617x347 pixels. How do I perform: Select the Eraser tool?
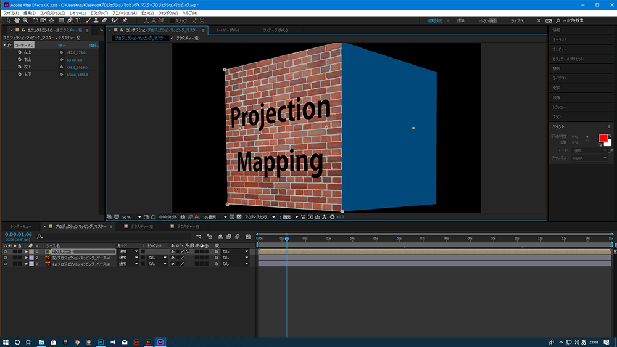105,20
